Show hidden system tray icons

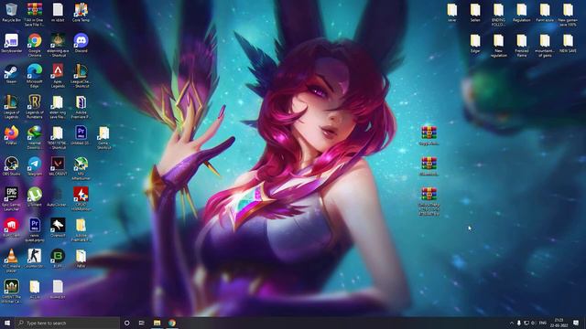click(x=512, y=323)
